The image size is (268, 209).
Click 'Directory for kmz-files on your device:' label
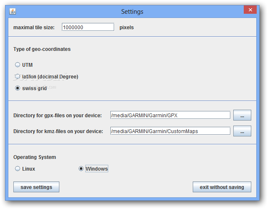click(x=58, y=131)
